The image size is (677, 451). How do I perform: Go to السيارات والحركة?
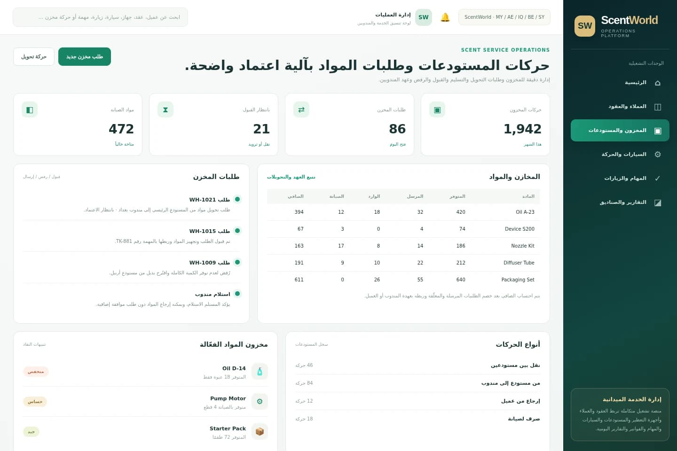tap(620, 155)
